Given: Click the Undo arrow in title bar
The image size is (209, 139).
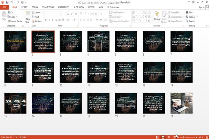Looking at the screenshot, I should tap(12, 2).
